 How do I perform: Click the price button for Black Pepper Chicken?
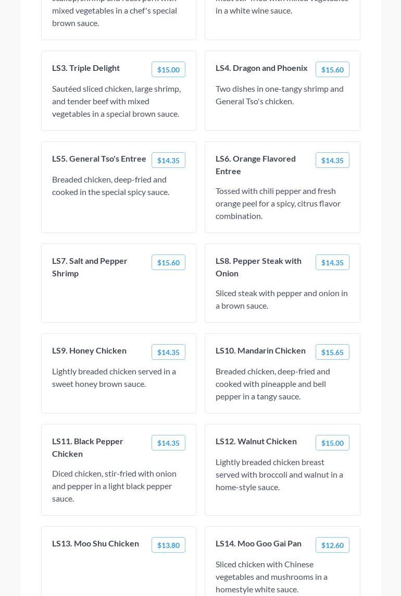click(168, 443)
